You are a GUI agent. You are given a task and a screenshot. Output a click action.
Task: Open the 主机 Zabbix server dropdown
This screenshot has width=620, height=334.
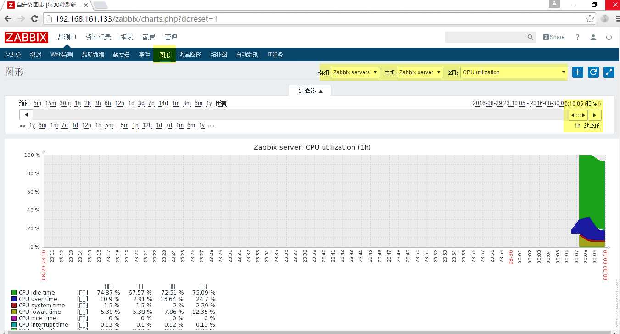click(420, 72)
